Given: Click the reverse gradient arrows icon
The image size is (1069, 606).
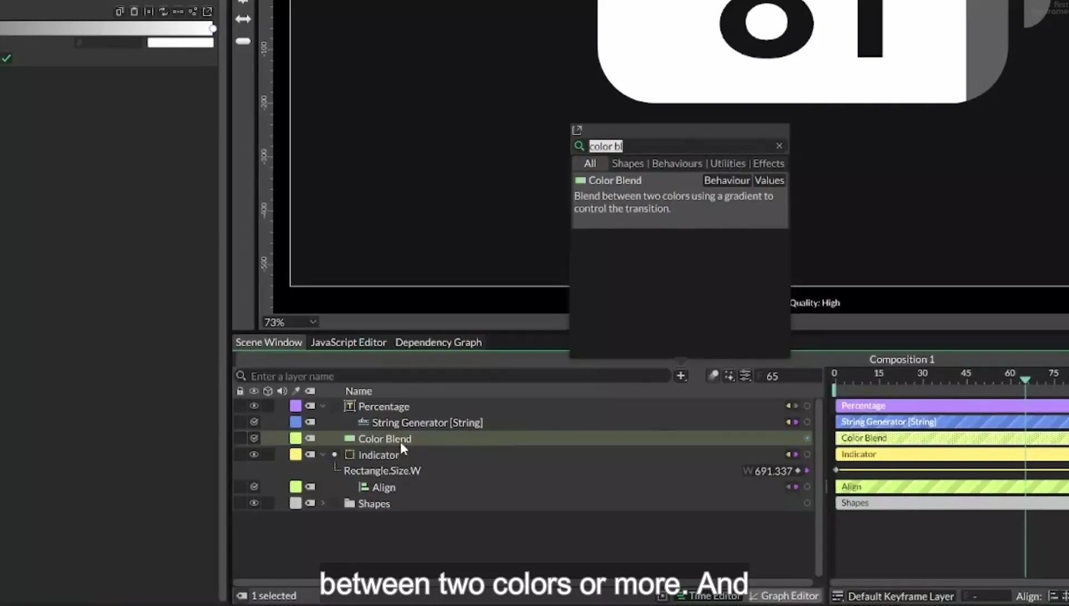Looking at the screenshot, I should pos(163,11).
